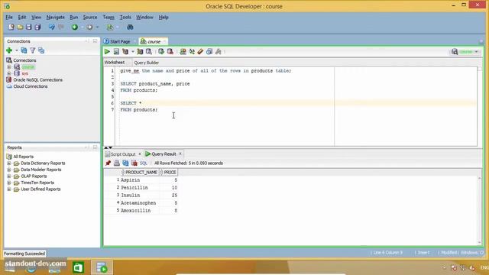Open the Tools menu
This screenshot has height=275, width=489.
click(125, 17)
